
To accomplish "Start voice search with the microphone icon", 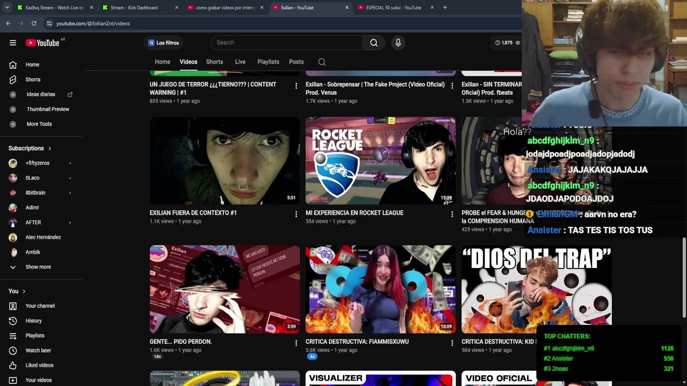I will pyautogui.click(x=398, y=42).
